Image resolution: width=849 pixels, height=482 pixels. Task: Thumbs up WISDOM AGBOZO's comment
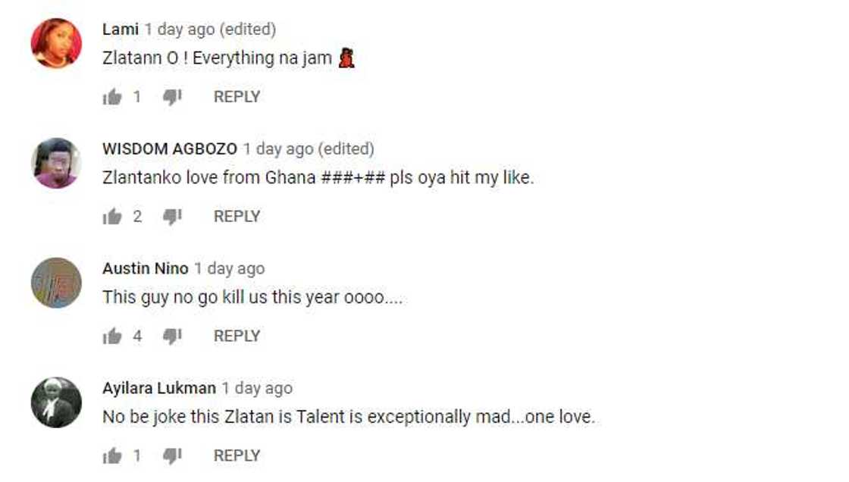[112, 217]
